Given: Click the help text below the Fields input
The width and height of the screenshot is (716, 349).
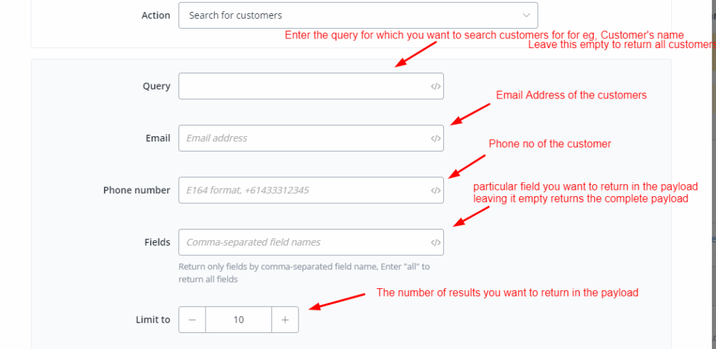Looking at the screenshot, I should tap(304, 273).
